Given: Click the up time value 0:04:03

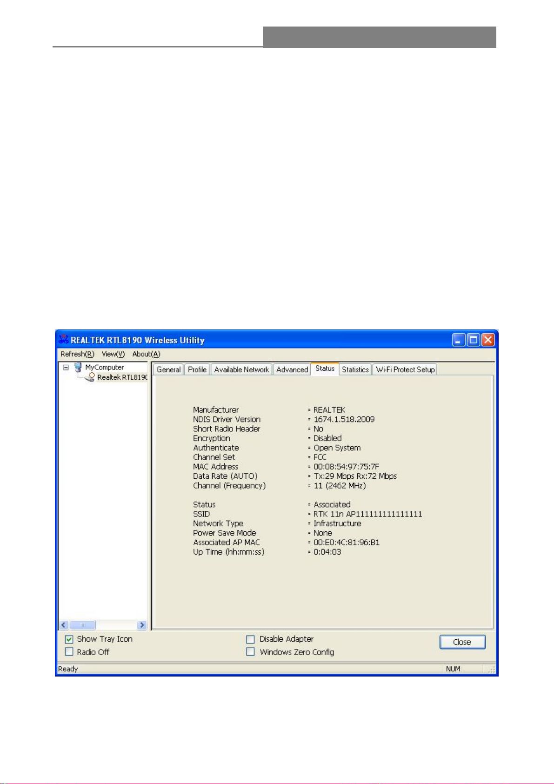Looking at the screenshot, I should coord(327,552).
